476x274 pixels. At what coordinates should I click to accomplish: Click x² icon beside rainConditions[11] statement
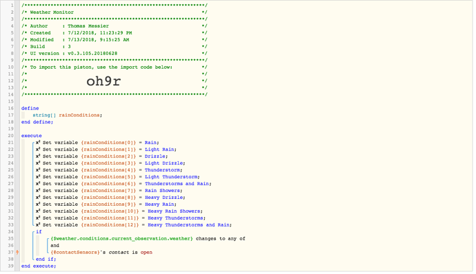38,218
